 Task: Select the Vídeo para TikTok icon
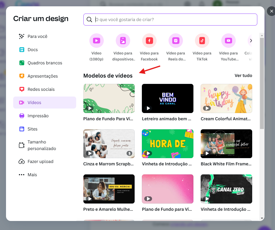202,41
